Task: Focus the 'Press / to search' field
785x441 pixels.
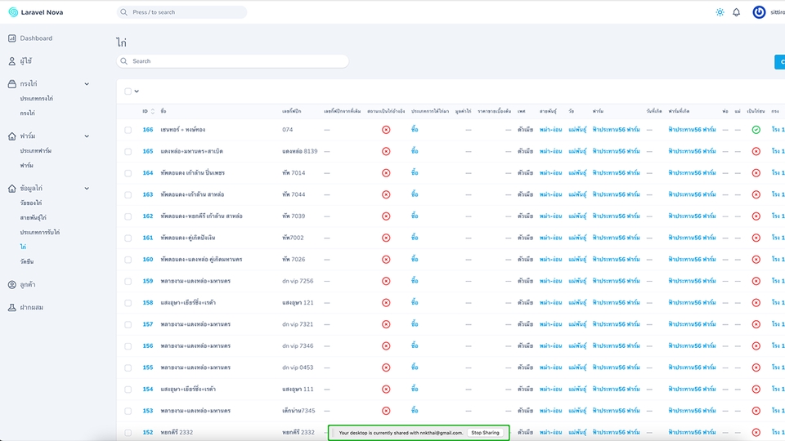Action: pos(182,12)
